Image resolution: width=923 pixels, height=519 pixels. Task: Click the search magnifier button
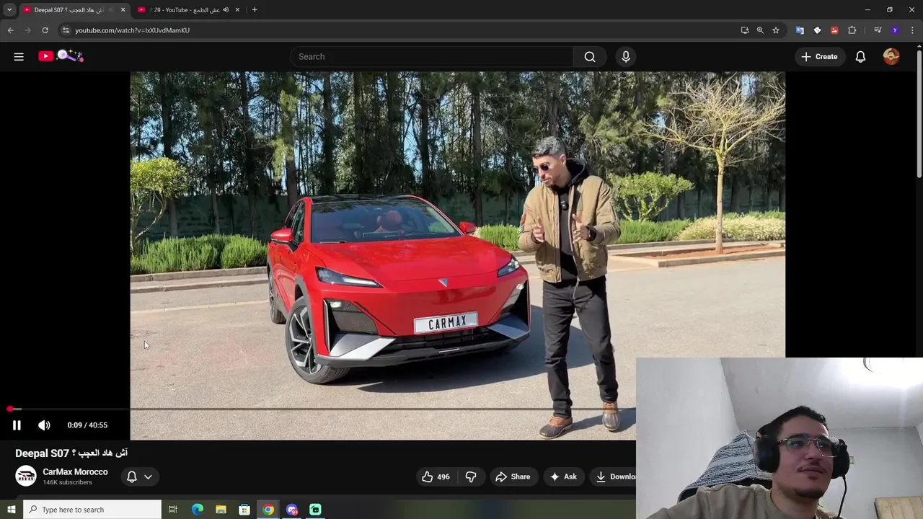[590, 56]
